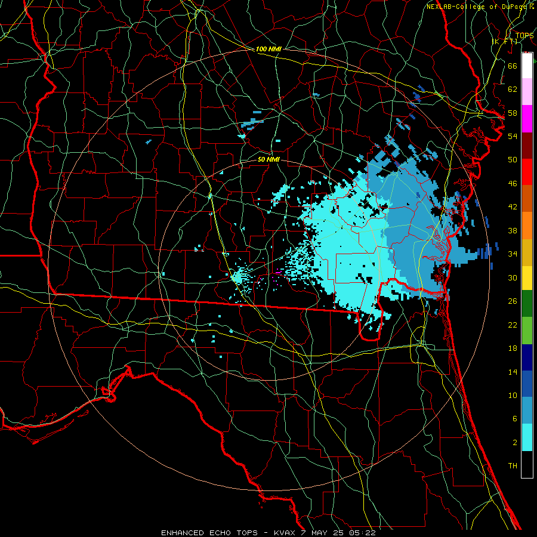Select the "38" legend value
Viewport: 537px width, 537px height.
pyautogui.click(x=513, y=231)
